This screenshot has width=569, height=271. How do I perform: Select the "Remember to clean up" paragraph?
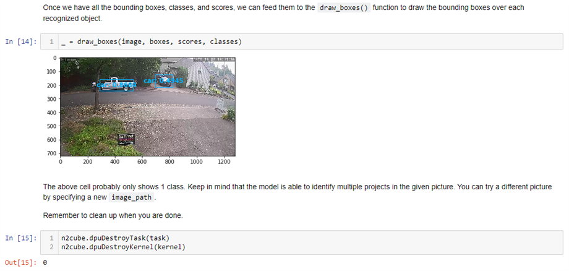113,215
